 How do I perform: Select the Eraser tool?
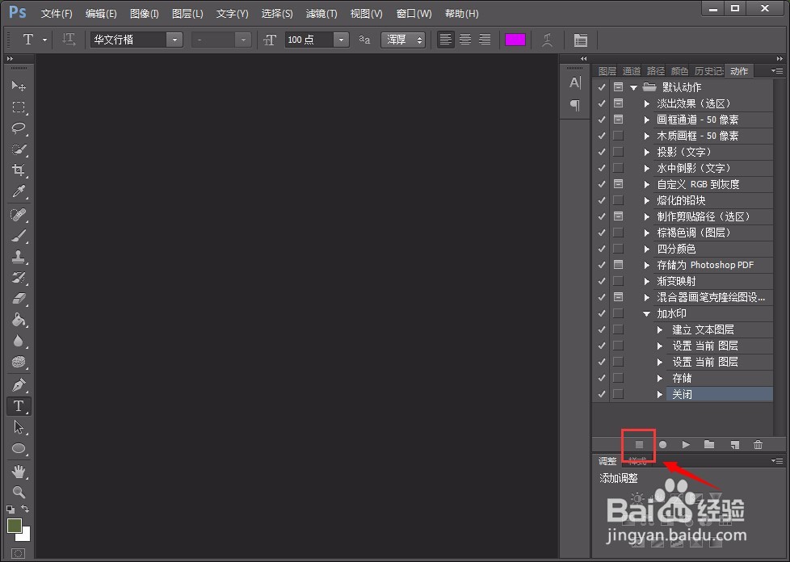pos(19,299)
